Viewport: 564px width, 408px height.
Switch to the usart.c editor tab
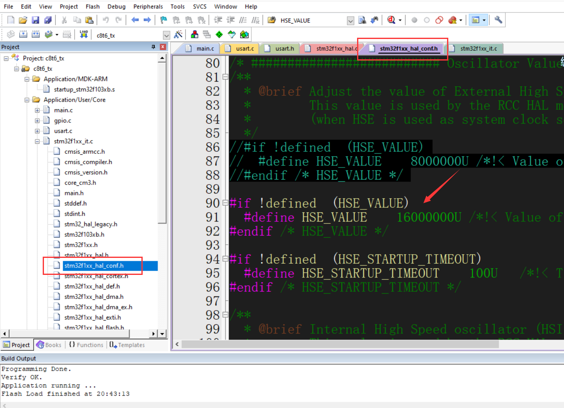point(240,49)
